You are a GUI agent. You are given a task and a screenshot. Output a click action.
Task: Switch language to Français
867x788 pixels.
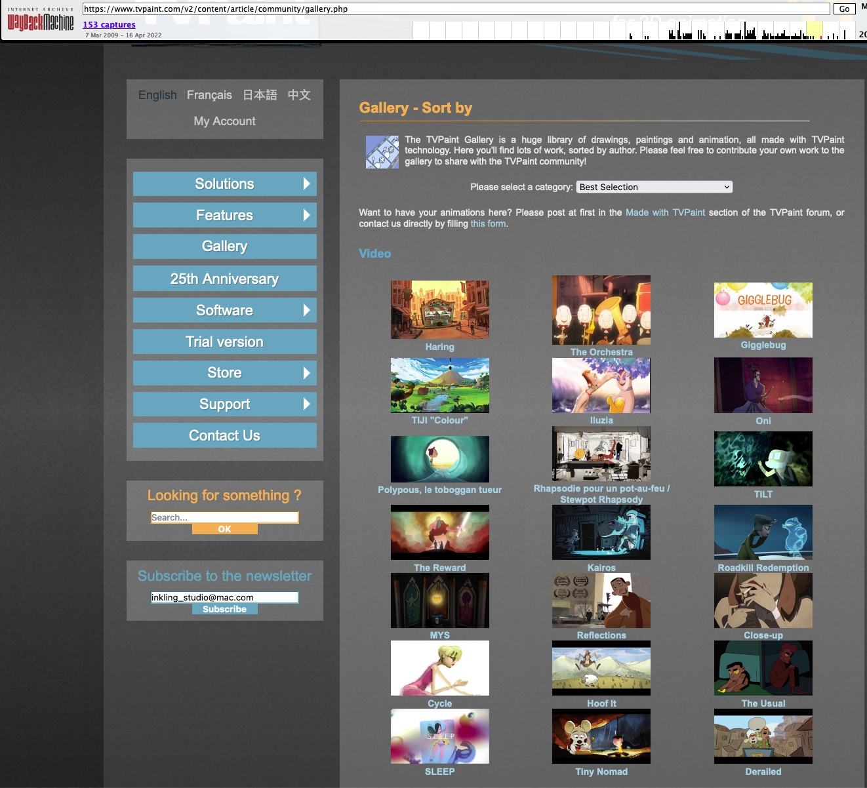[x=209, y=95]
